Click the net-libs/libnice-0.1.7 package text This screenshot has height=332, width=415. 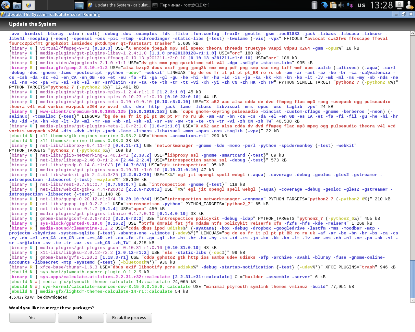[69, 209]
